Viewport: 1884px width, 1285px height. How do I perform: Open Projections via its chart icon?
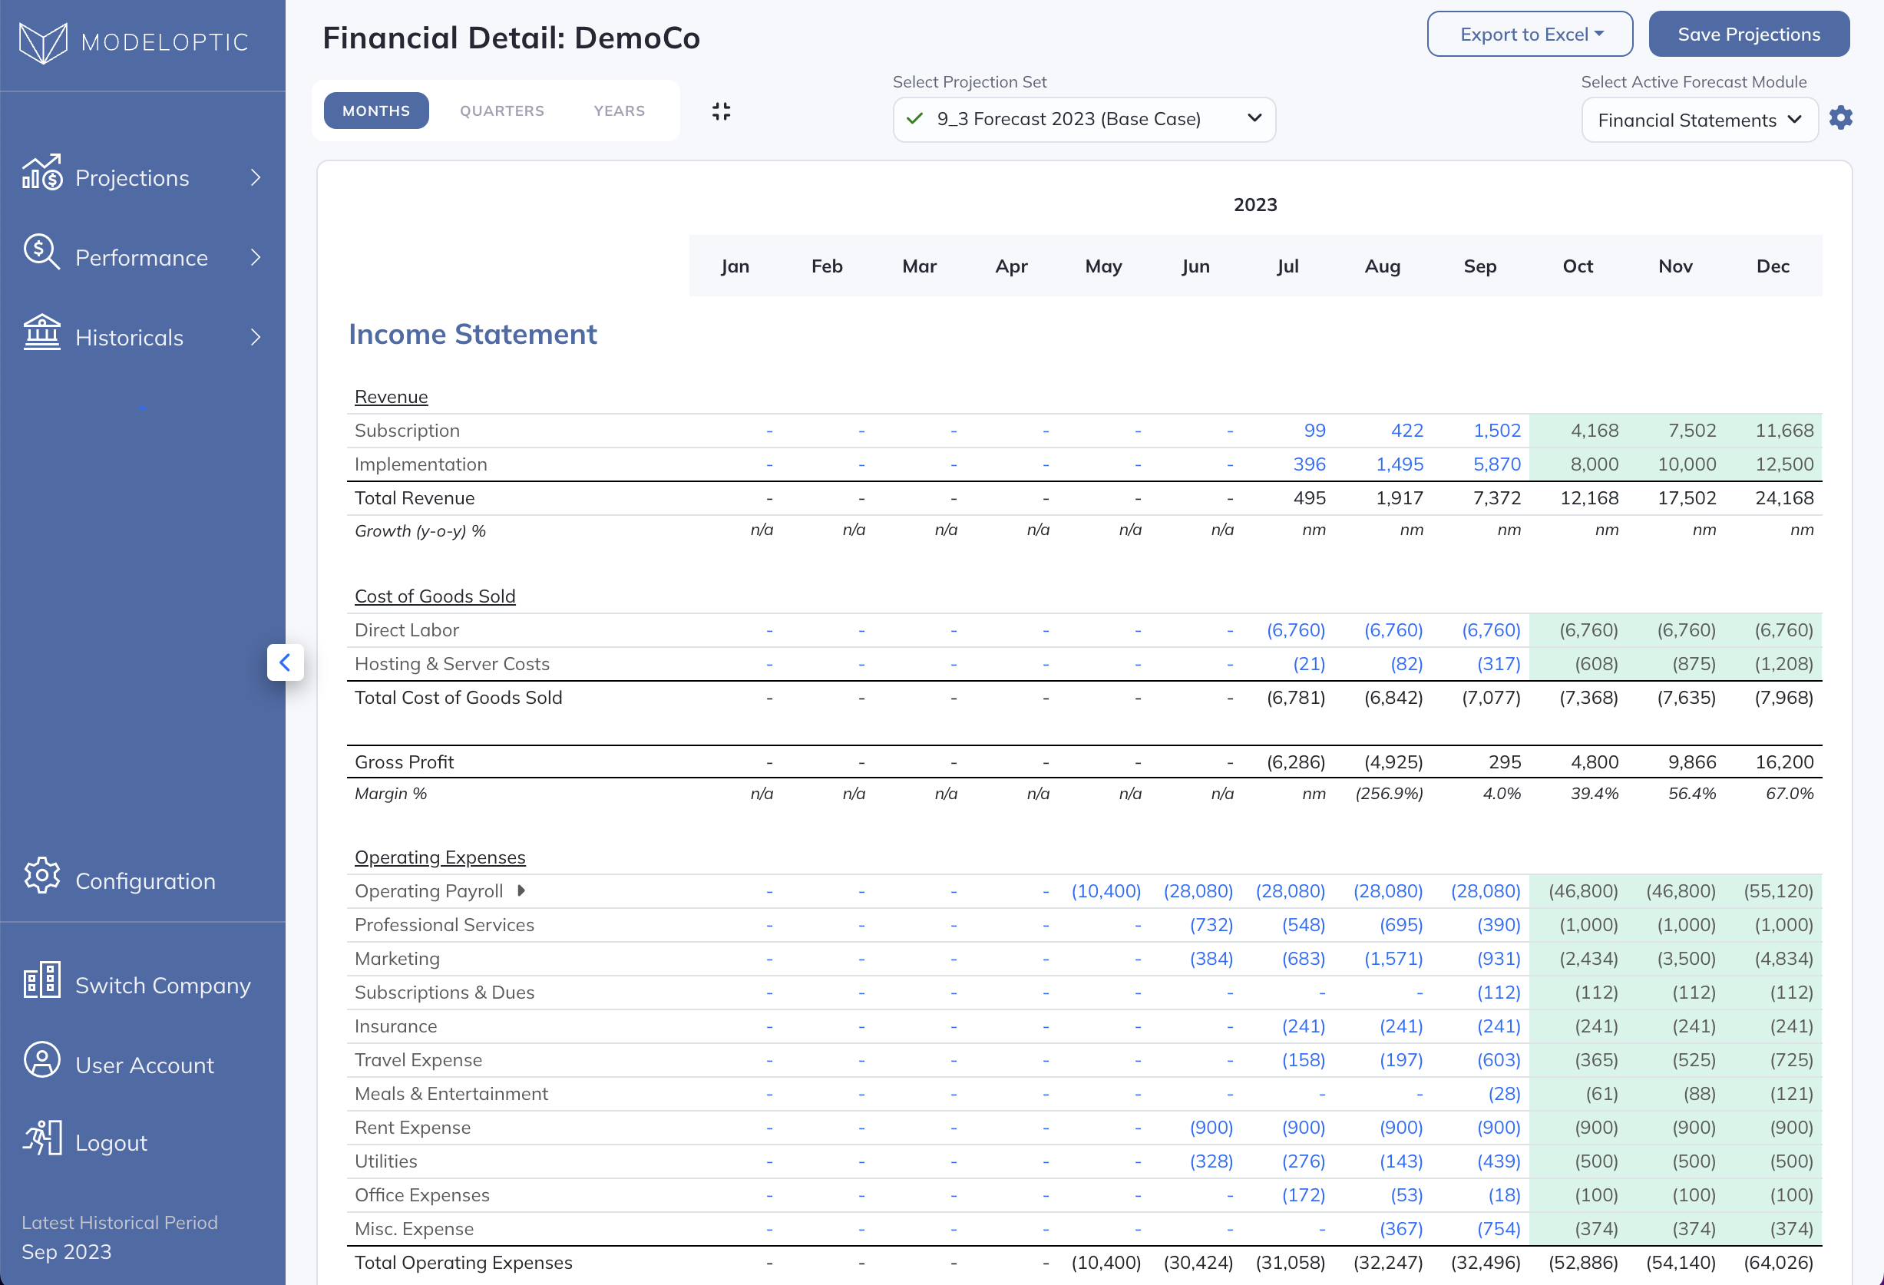tap(41, 173)
